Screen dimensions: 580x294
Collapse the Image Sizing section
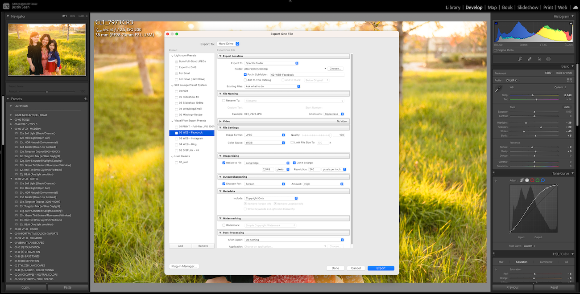[220, 155]
